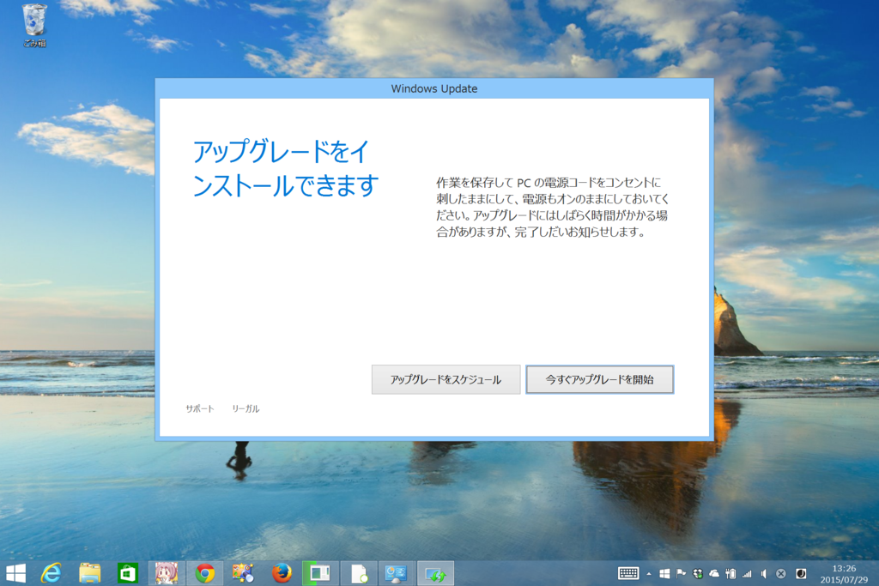Open the サポート link
The height and width of the screenshot is (586, 879).
click(x=199, y=409)
